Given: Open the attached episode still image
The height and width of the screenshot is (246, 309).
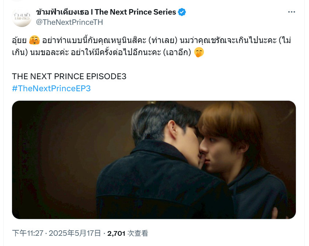Looking at the screenshot, I should tap(154, 160).
